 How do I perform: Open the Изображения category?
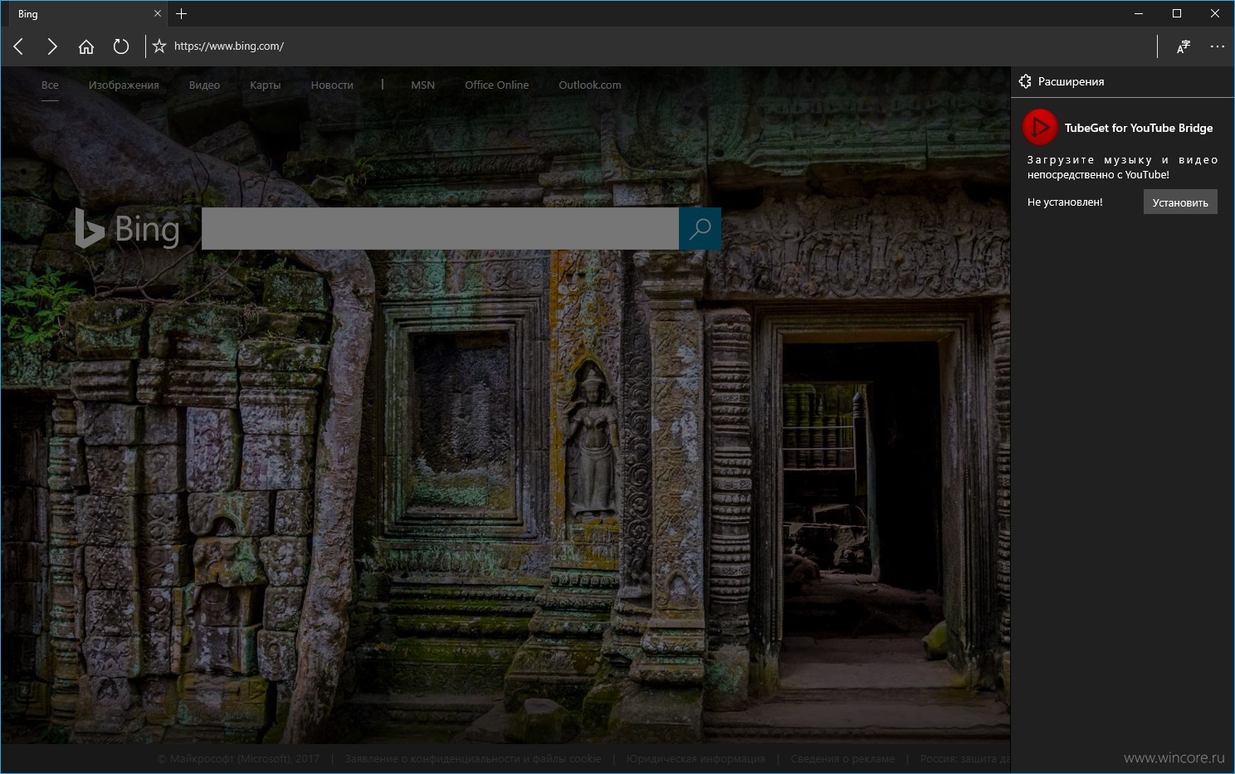(124, 85)
